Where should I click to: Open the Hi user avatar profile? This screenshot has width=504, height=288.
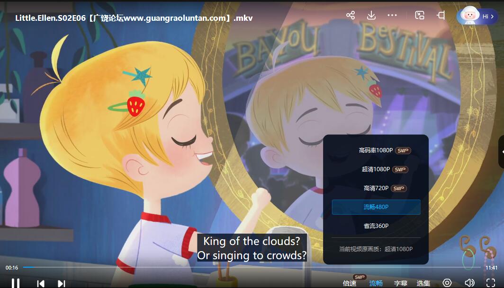[x=477, y=16]
